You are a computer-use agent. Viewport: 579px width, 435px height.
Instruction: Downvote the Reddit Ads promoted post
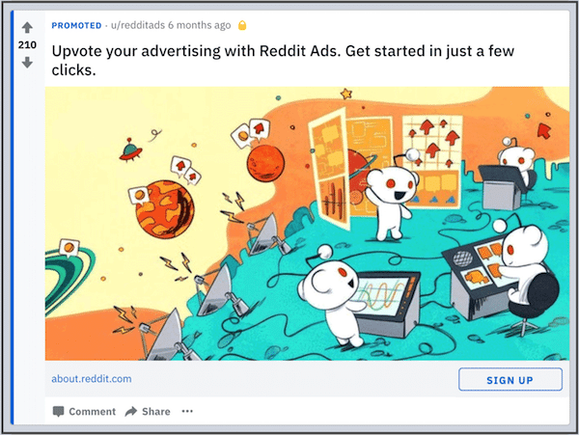(27, 63)
